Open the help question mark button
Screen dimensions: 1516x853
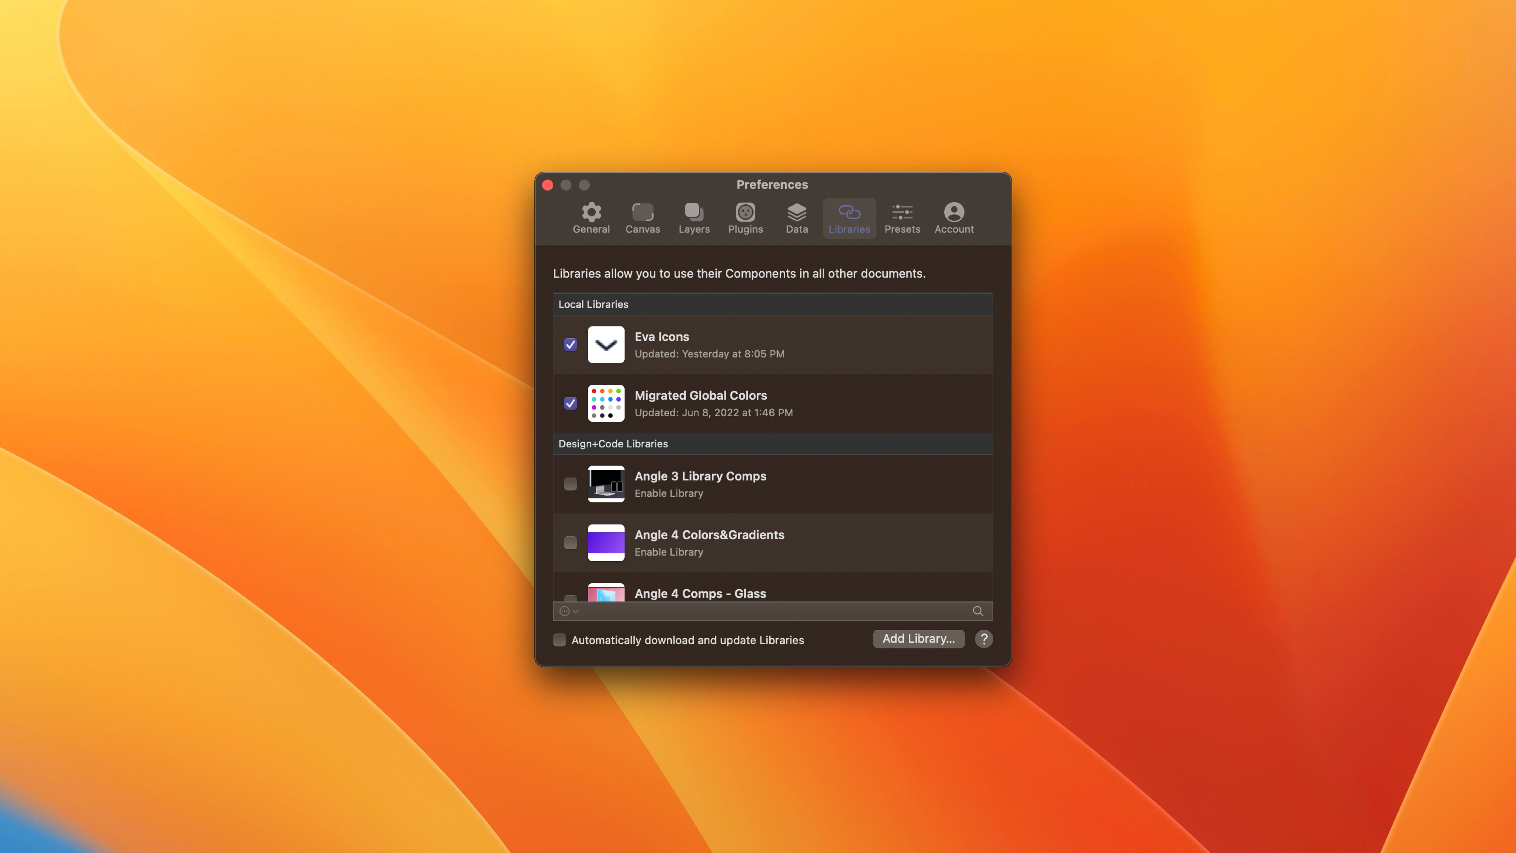pyautogui.click(x=983, y=639)
